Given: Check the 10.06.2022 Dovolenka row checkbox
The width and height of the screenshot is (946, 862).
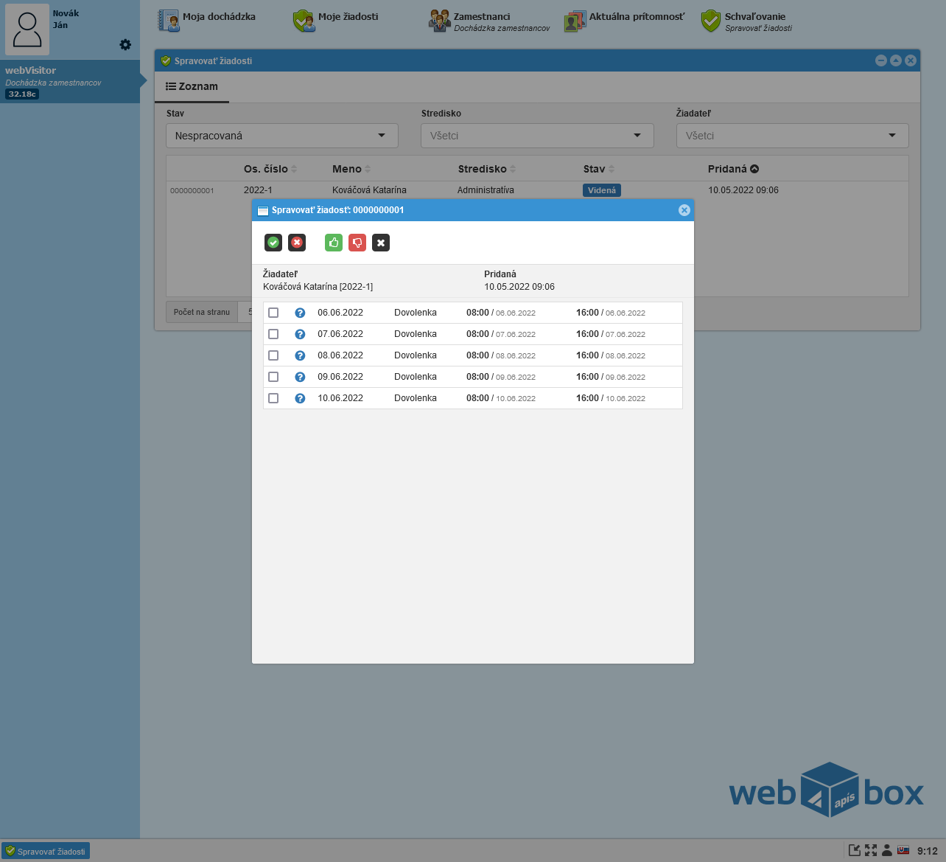Looking at the screenshot, I should 273,398.
